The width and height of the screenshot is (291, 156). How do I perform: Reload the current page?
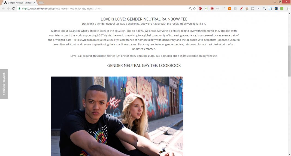[13, 8]
